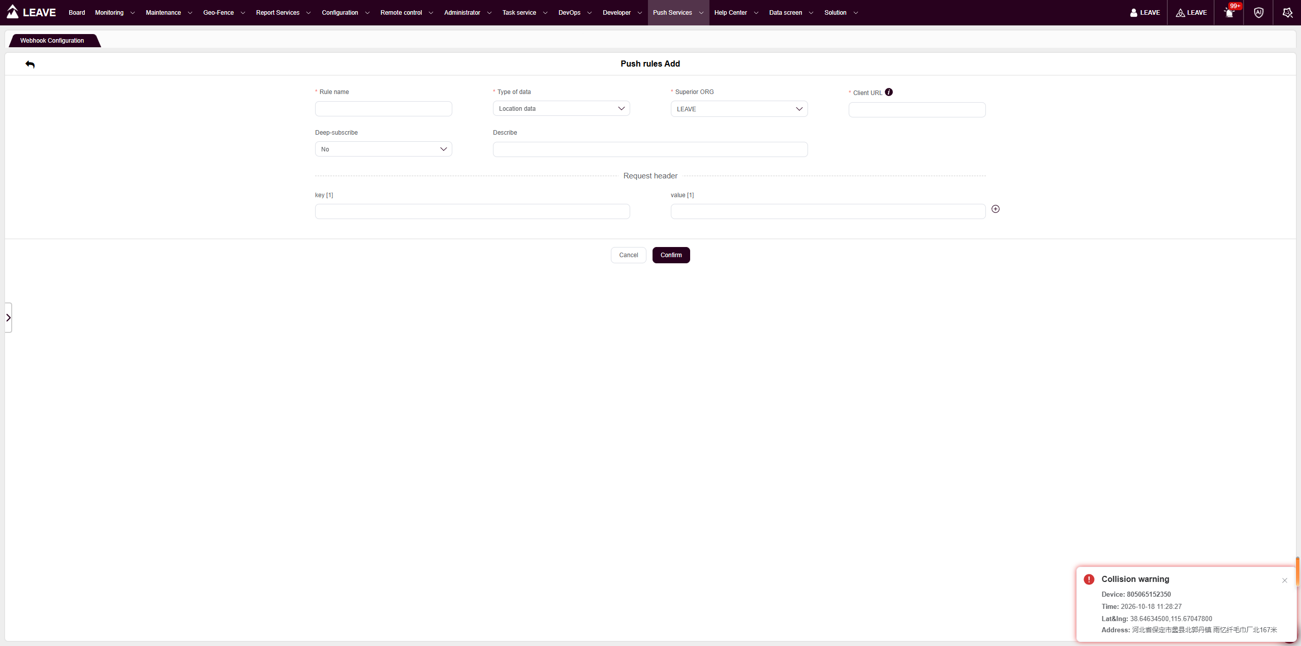Open the Push Services menu
Image resolution: width=1301 pixels, height=646 pixels.
pyautogui.click(x=678, y=13)
